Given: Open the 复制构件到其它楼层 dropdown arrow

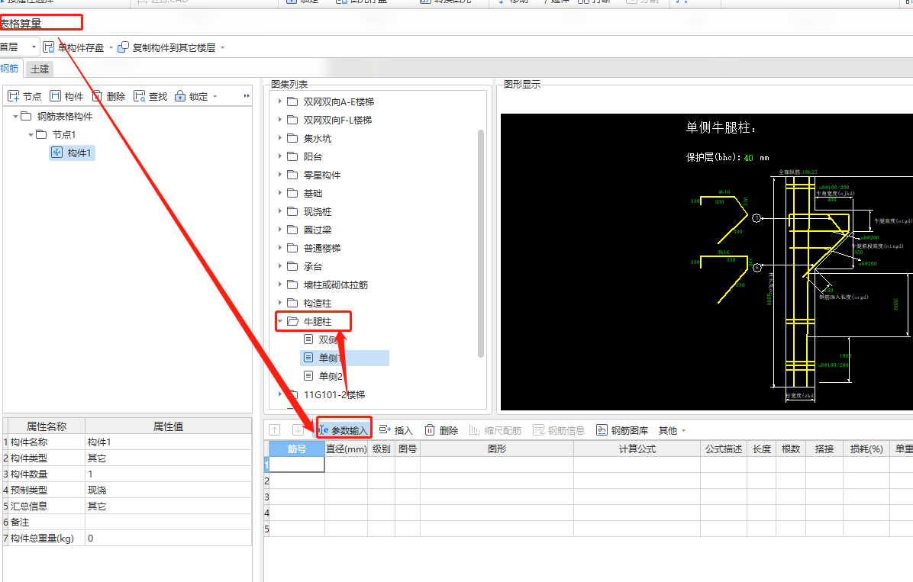Looking at the screenshot, I should (x=222, y=48).
